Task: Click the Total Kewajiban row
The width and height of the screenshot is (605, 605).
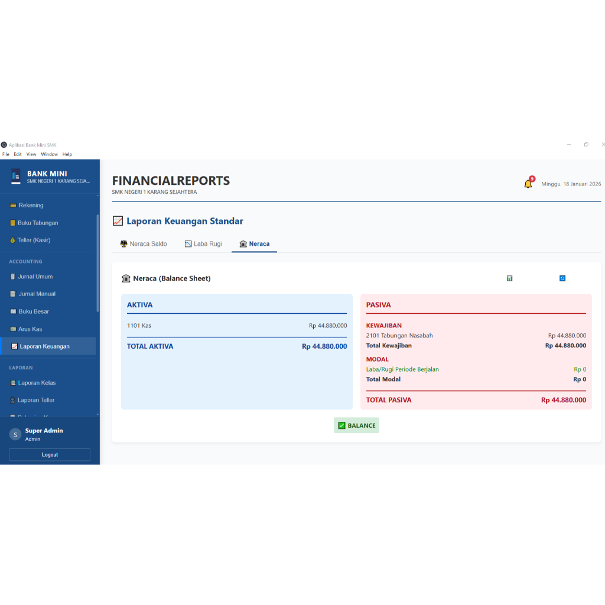Action: (476, 346)
